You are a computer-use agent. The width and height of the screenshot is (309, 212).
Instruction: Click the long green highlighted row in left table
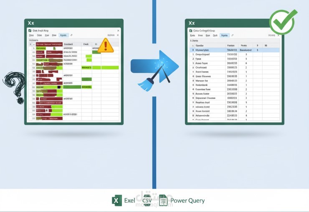(100, 68)
